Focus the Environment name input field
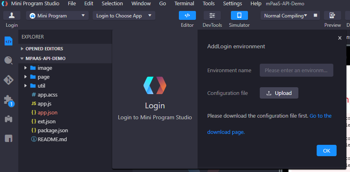Image resolution: width=350 pixels, height=172 pixels. click(296, 70)
